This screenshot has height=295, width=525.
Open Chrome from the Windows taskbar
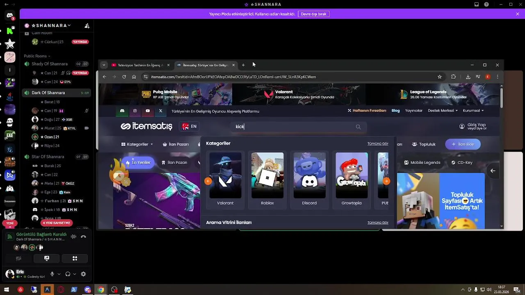[101, 290]
